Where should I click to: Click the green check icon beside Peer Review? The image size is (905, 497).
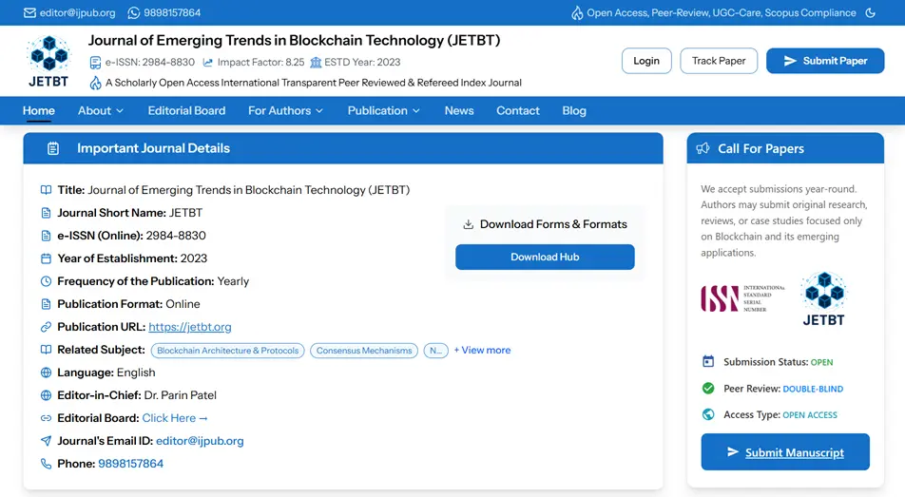pyautogui.click(x=708, y=388)
